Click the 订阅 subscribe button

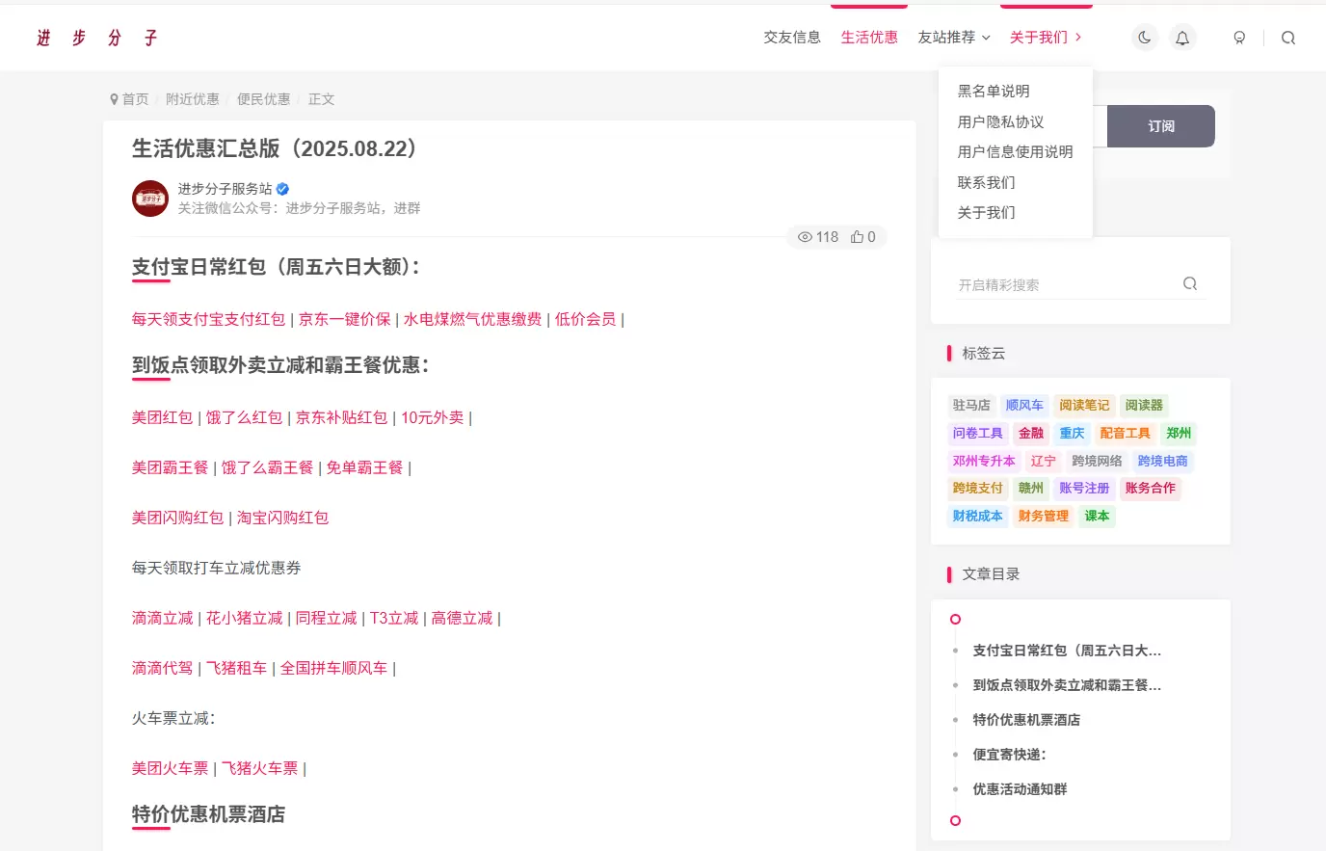[x=1161, y=126]
